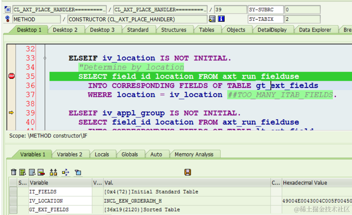Select the Standard tab

(138, 30)
